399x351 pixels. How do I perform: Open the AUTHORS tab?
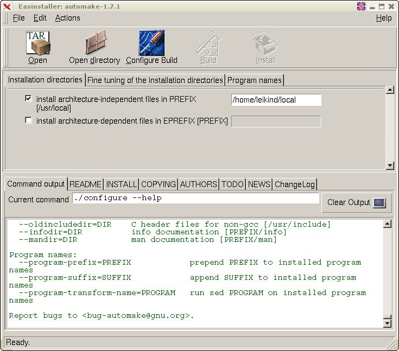pyautogui.click(x=199, y=184)
